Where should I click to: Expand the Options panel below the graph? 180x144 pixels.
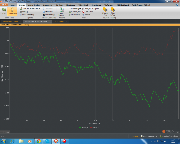5,132
